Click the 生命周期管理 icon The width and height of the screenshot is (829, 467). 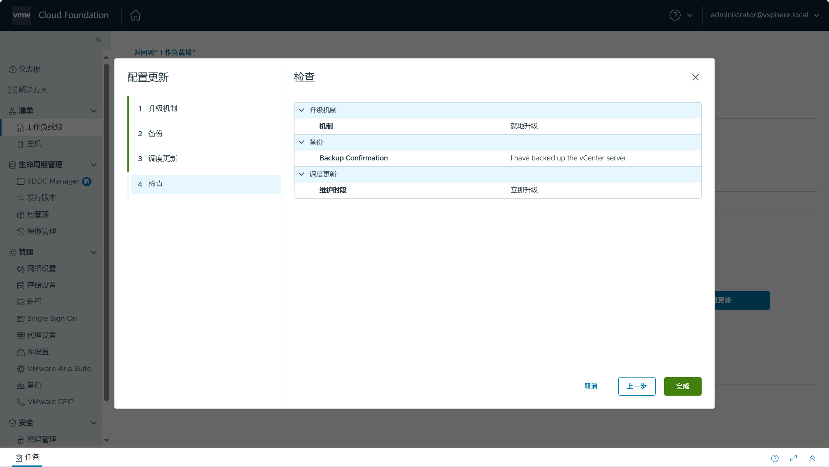(12, 165)
